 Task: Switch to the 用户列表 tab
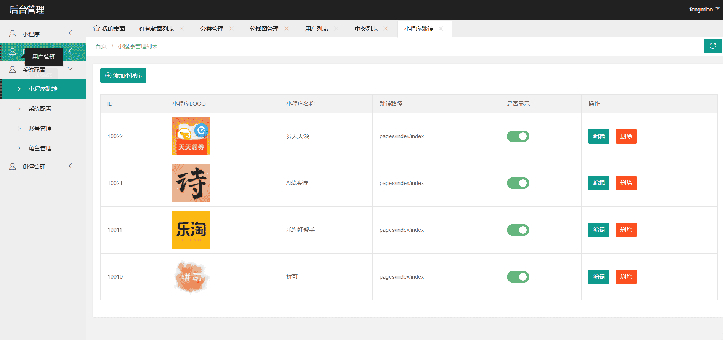pyautogui.click(x=316, y=29)
